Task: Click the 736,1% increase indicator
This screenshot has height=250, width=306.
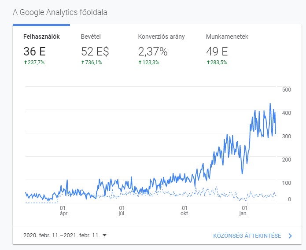Action: 92,62
